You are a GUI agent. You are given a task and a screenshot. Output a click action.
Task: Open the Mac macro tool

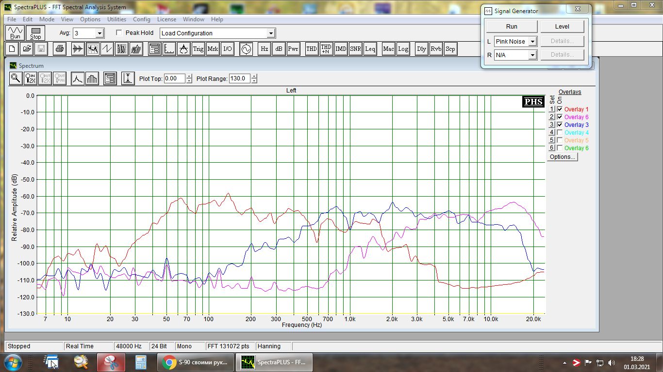(x=388, y=49)
